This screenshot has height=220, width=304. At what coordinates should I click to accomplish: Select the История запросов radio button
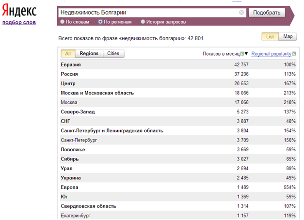click(x=143, y=22)
